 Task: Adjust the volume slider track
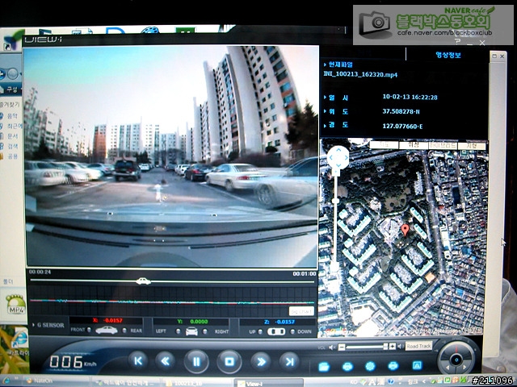[367, 347]
